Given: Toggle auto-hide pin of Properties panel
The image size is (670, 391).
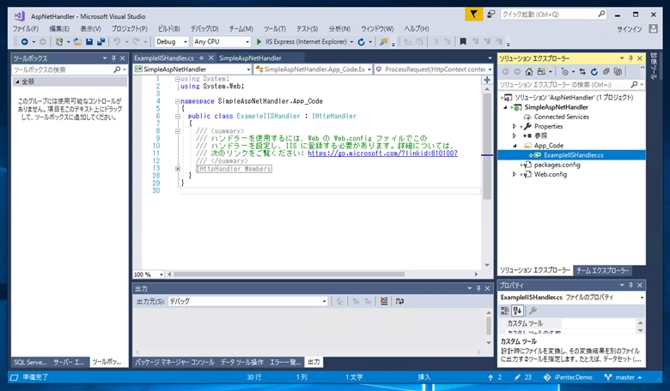Looking at the screenshot, I should tap(630, 286).
